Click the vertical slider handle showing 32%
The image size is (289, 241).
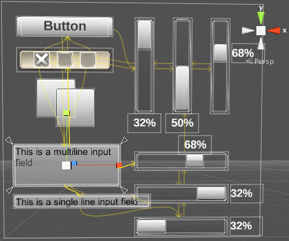144,35
